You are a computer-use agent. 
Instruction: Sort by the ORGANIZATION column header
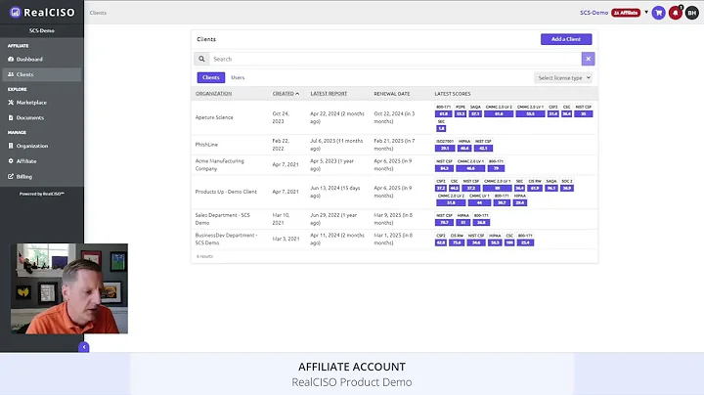pos(214,93)
